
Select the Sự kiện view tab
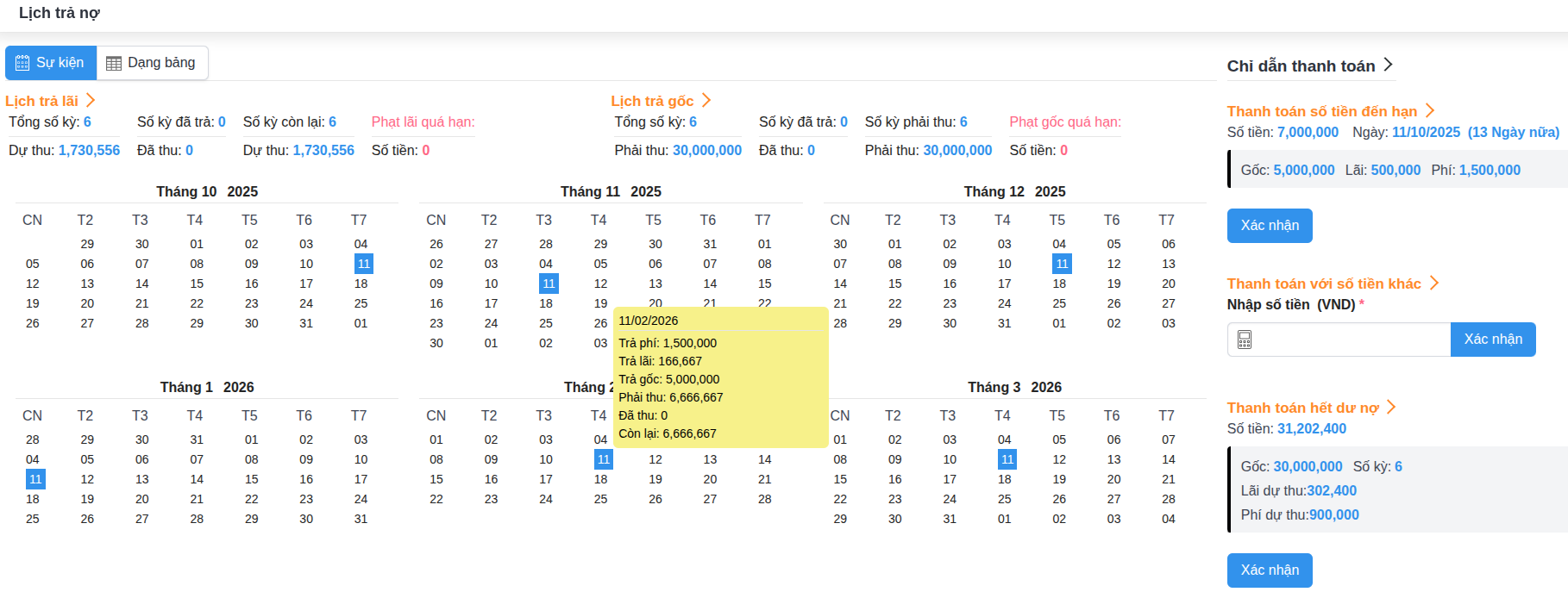[x=51, y=63]
